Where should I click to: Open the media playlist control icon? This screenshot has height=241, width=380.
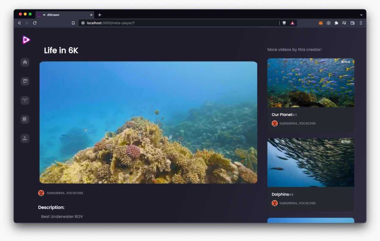click(344, 23)
